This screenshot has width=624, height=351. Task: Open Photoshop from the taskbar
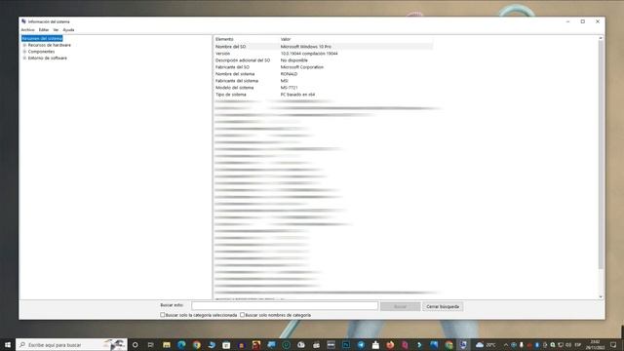pos(346,344)
